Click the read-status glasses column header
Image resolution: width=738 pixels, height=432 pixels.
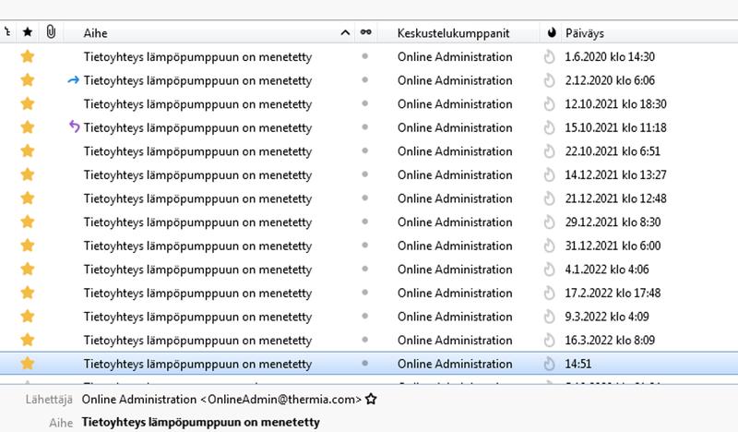(366, 32)
